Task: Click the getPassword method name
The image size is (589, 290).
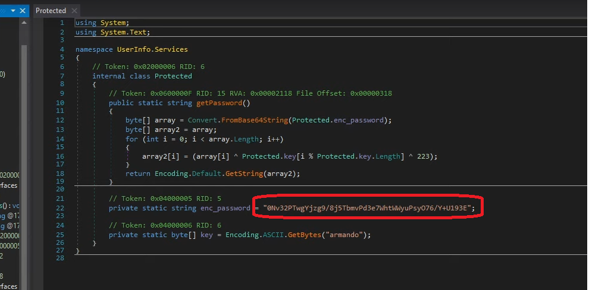Action: point(220,103)
